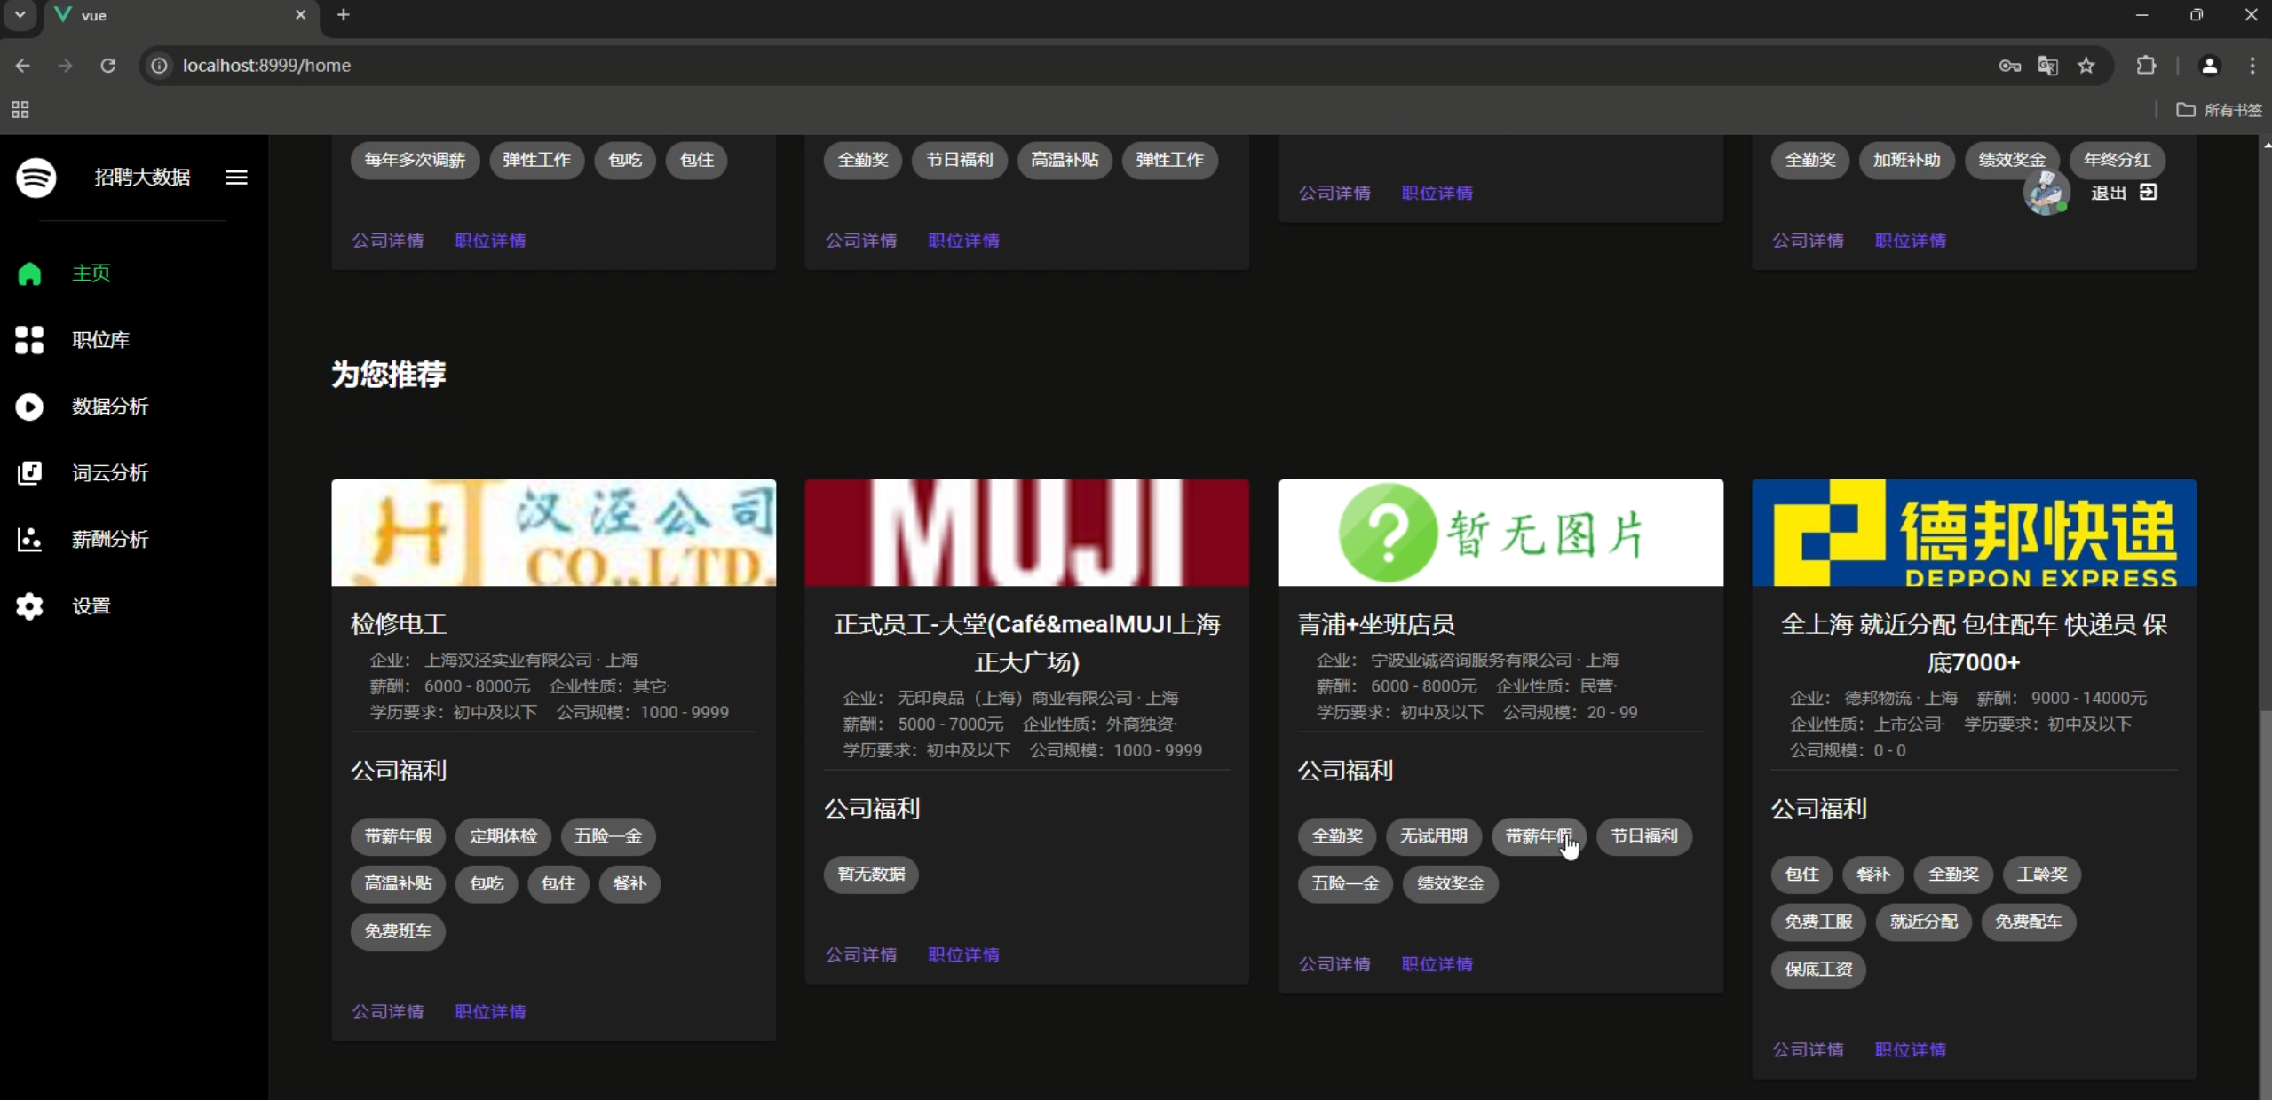Click the 德邦快递 Deppon Express banner
This screenshot has width=2272, height=1100.
[1975, 533]
